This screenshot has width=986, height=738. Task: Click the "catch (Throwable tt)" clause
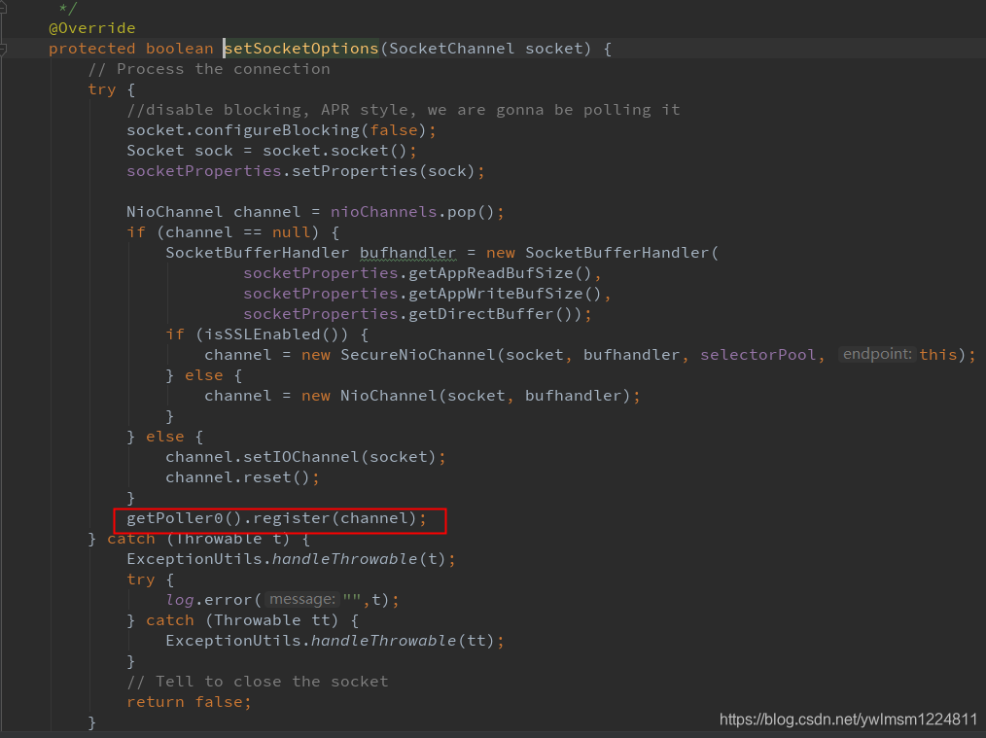click(x=243, y=620)
